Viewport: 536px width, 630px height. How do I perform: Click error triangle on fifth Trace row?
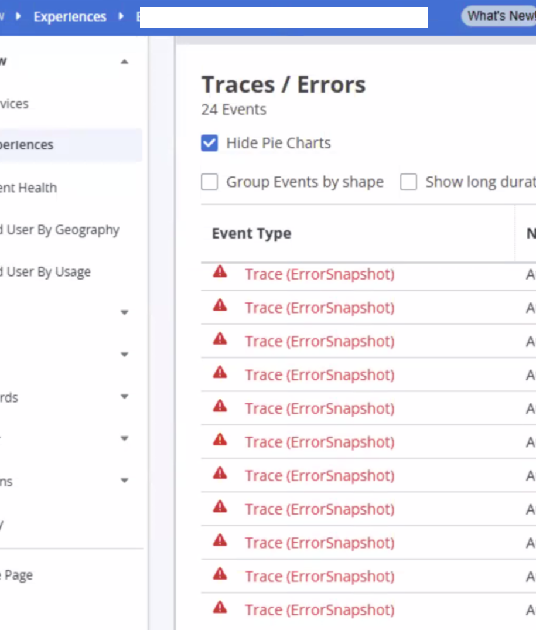220,406
